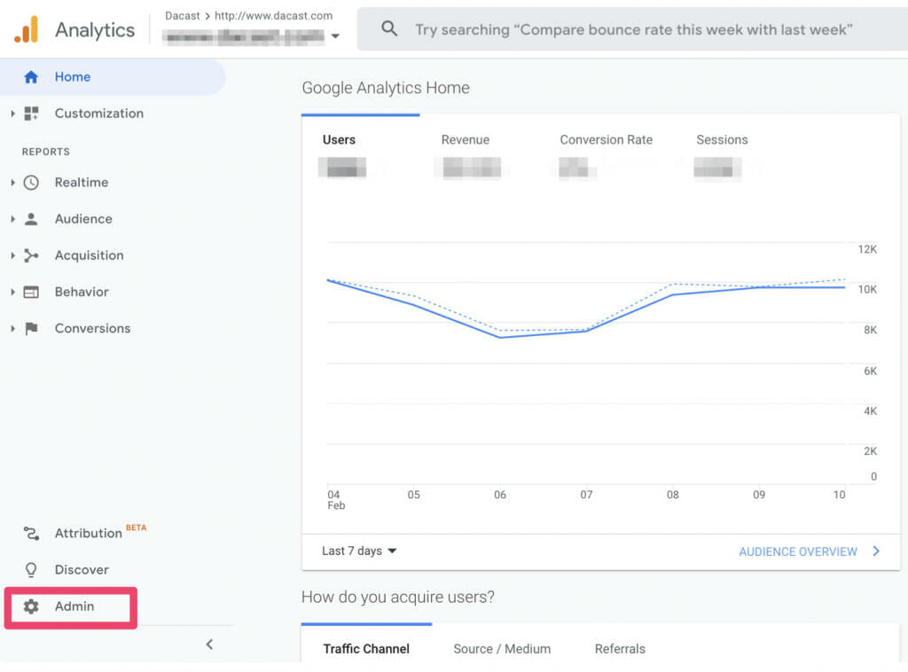908x672 pixels.
Task: Click the Audience Overview right arrow
Action: pos(876,551)
